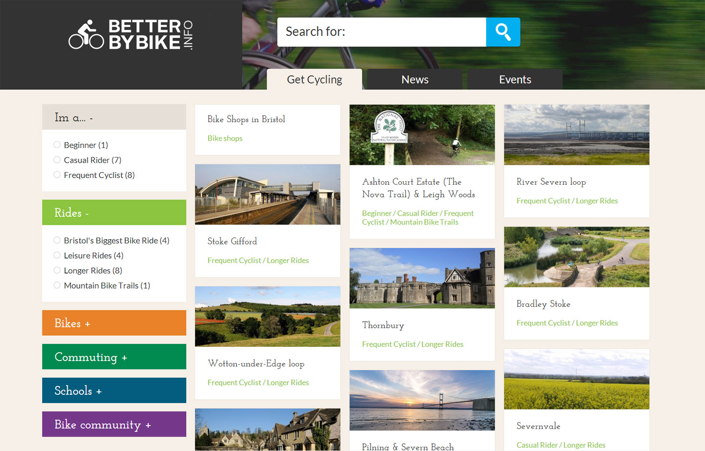
Task: Choose the Frequent Cyclist radio option
Action: [57, 175]
